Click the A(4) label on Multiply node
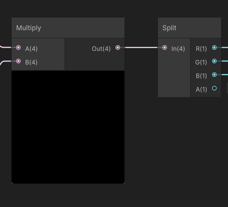The image size is (228, 207). tap(31, 49)
